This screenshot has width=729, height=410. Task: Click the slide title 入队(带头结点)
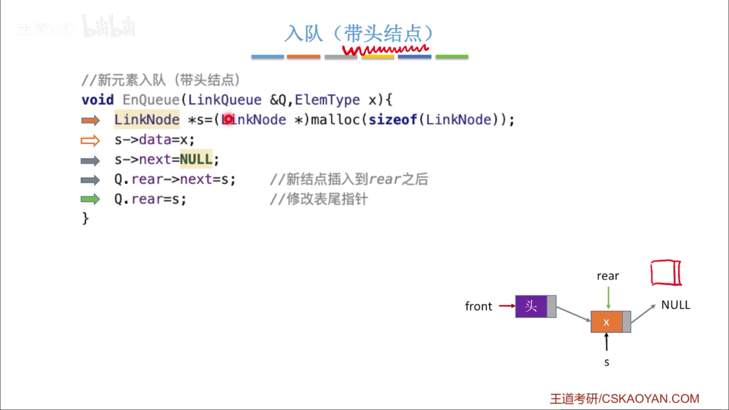coord(359,33)
